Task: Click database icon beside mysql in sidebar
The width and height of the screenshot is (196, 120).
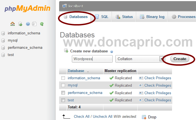Action: (3, 40)
